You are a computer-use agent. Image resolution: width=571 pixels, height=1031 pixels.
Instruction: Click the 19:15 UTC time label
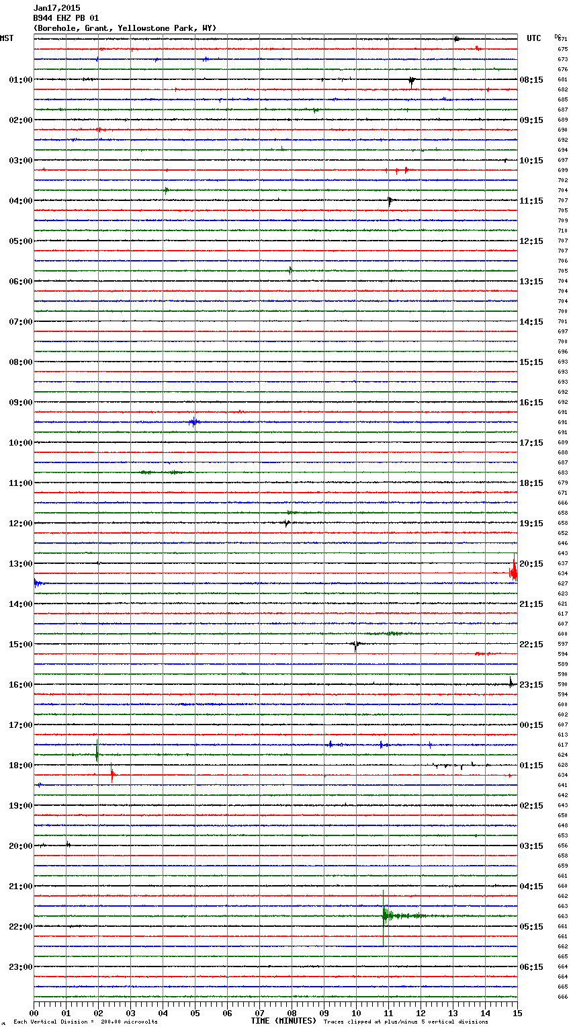[531, 523]
